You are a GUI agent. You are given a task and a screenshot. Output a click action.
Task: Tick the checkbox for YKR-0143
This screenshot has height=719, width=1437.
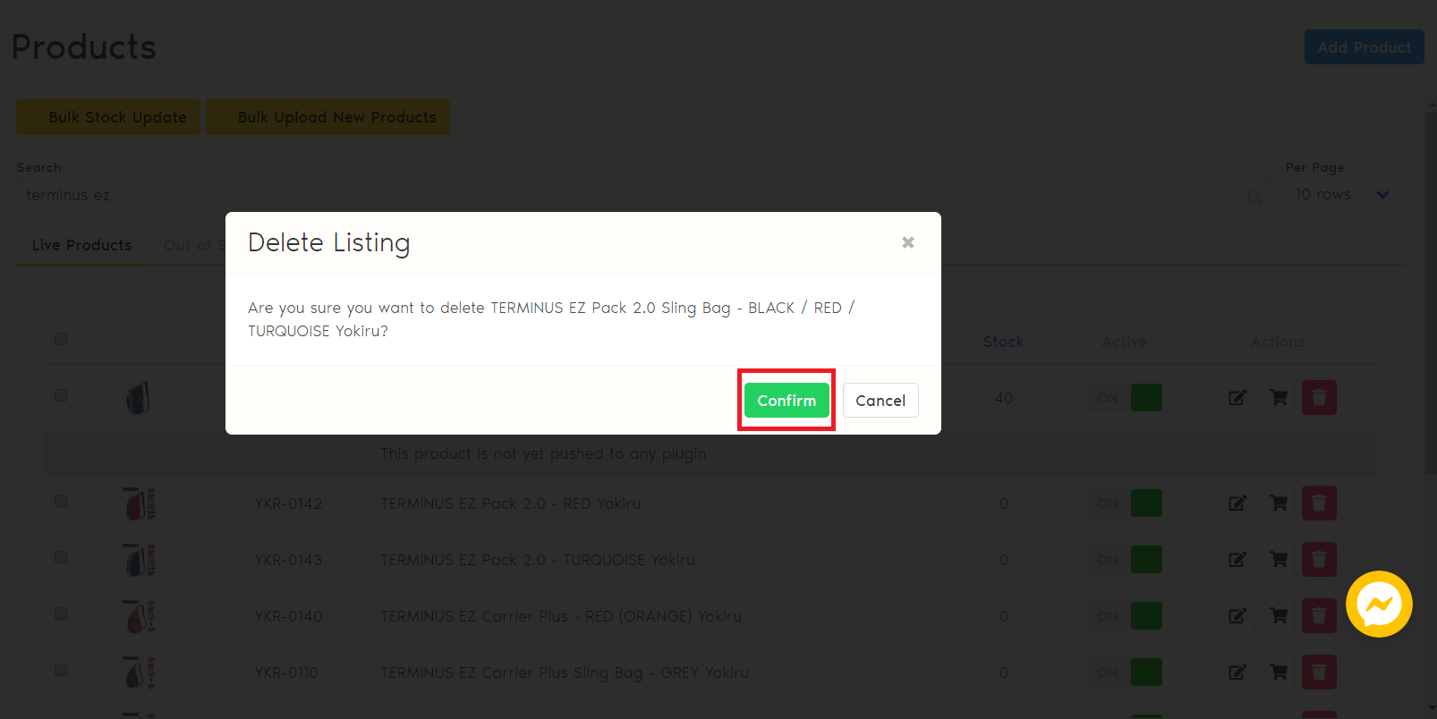[x=61, y=557]
